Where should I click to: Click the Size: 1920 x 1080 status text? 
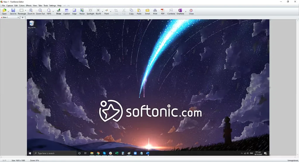coord(18,161)
